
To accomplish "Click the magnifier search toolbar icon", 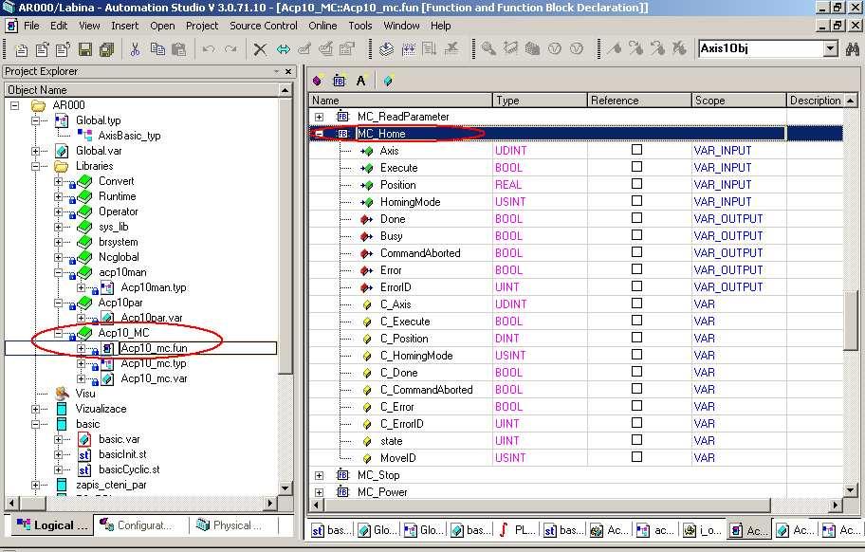I will pyautogui.click(x=488, y=49).
